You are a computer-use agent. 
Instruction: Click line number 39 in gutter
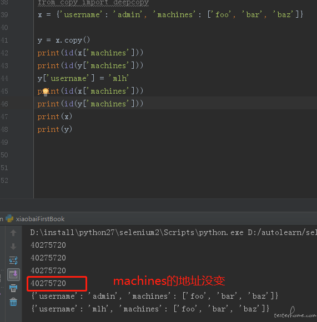[x=4, y=14]
